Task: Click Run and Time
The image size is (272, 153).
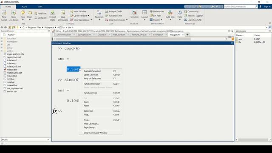Action: pos(113,16)
